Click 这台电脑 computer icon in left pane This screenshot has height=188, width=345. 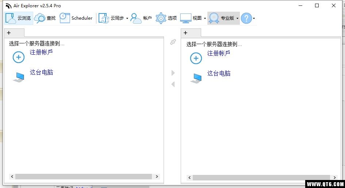(x=19, y=77)
